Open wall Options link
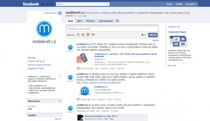The height and width of the screenshot is (121, 210). [x=155, y=40]
